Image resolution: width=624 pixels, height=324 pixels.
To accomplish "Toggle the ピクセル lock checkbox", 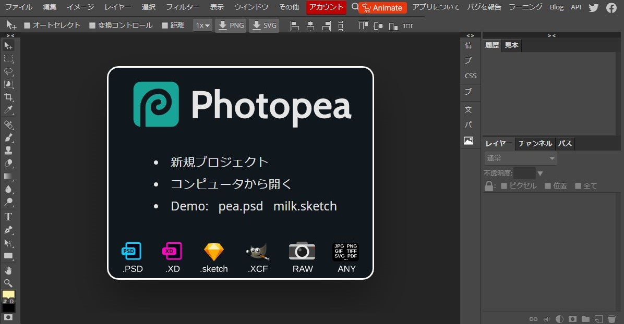I will click(x=504, y=185).
